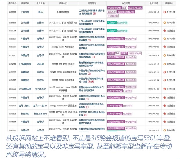Click the 处理反馈 status icon in row 1095101
180x159 pixels.
(x=165, y=114)
